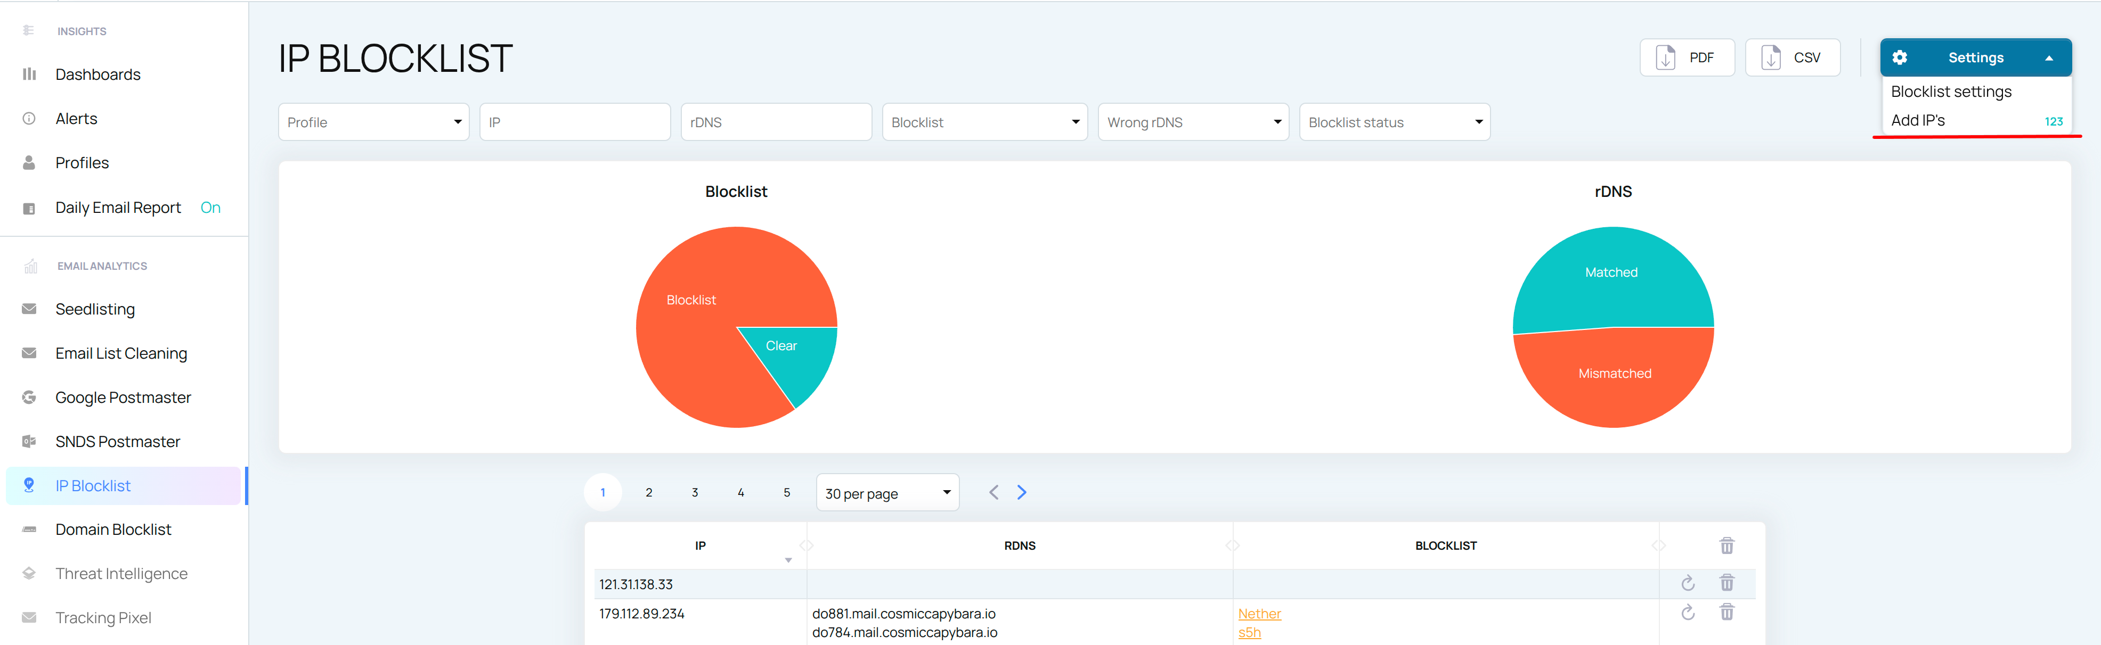
Task: Open Tracking Pixel page
Action: [x=103, y=617]
